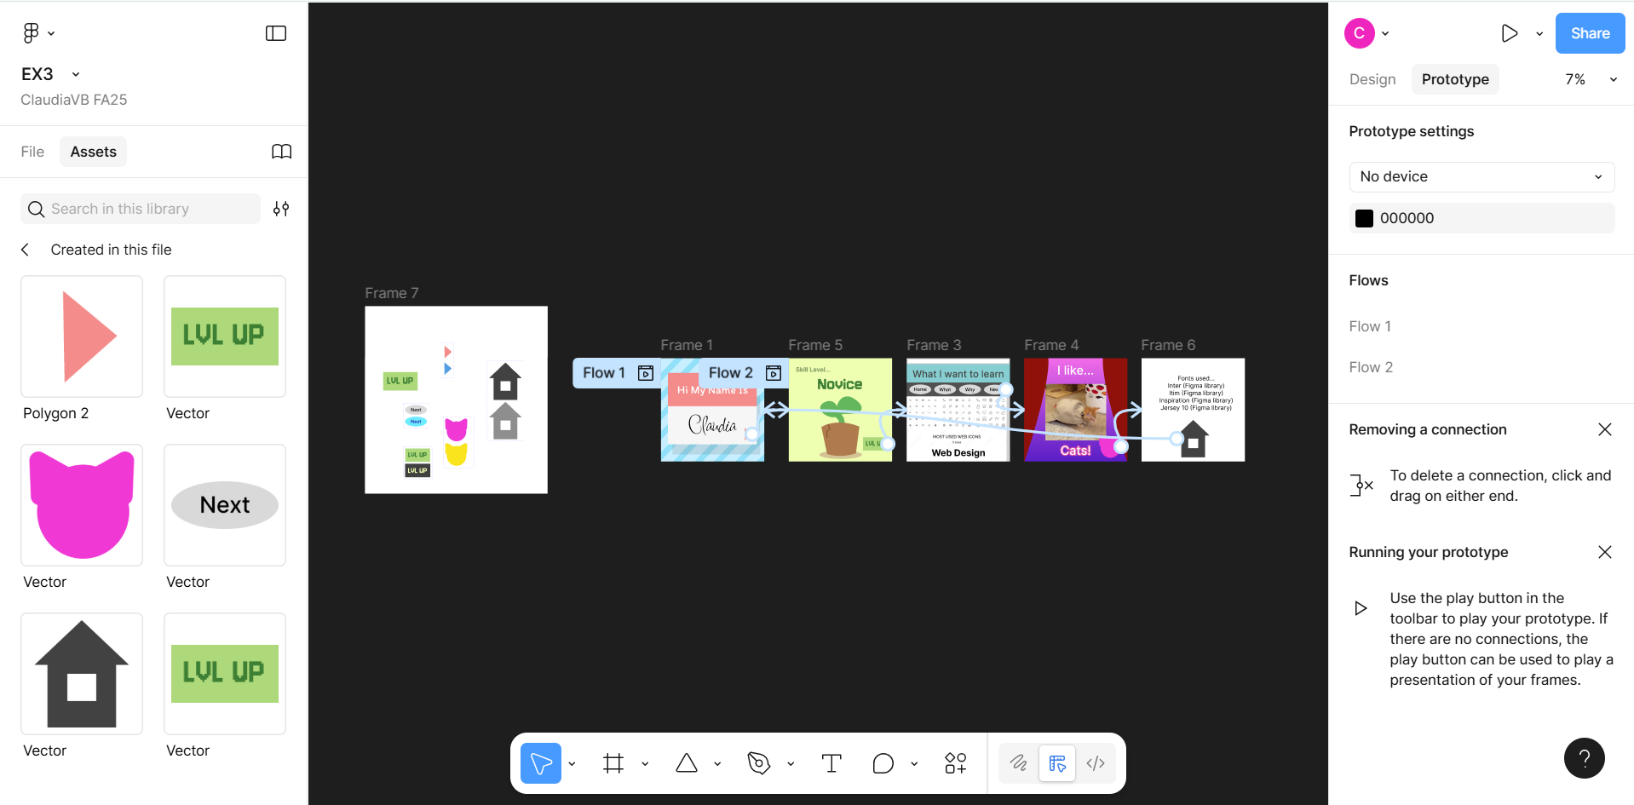Viewport: 1634px width, 805px height.
Task: Select the Move tool in toolbar
Action: [x=540, y=763]
